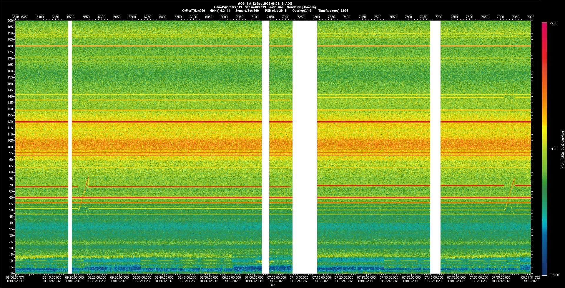
Task: Click the Sample/Sec:500 parameter
Action: (247, 11)
